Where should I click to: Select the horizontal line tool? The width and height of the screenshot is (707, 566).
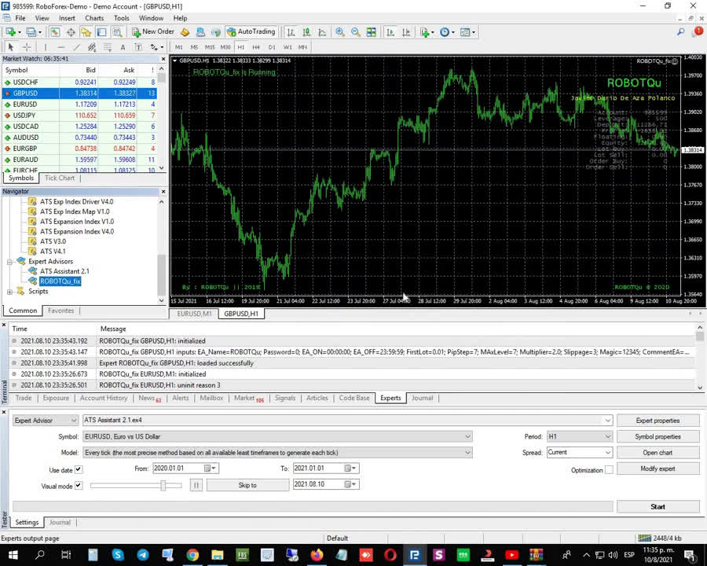coord(60,47)
